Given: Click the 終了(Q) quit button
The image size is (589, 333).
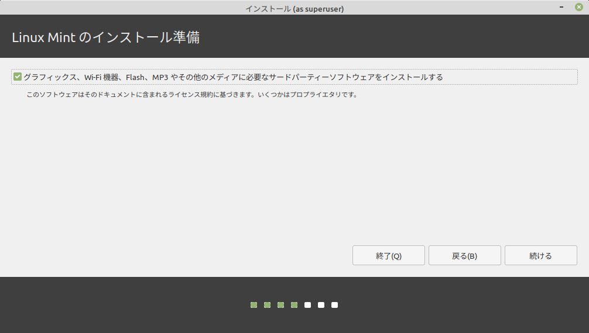Looking at the screenshot, I should point(388,255).
